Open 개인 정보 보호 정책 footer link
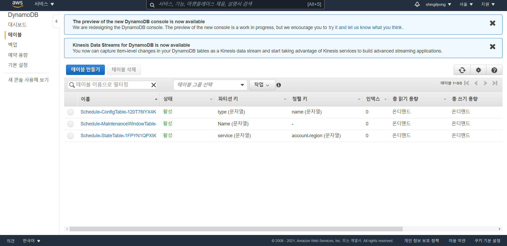The height and width of the screenshot is (246, 507). 421,241
